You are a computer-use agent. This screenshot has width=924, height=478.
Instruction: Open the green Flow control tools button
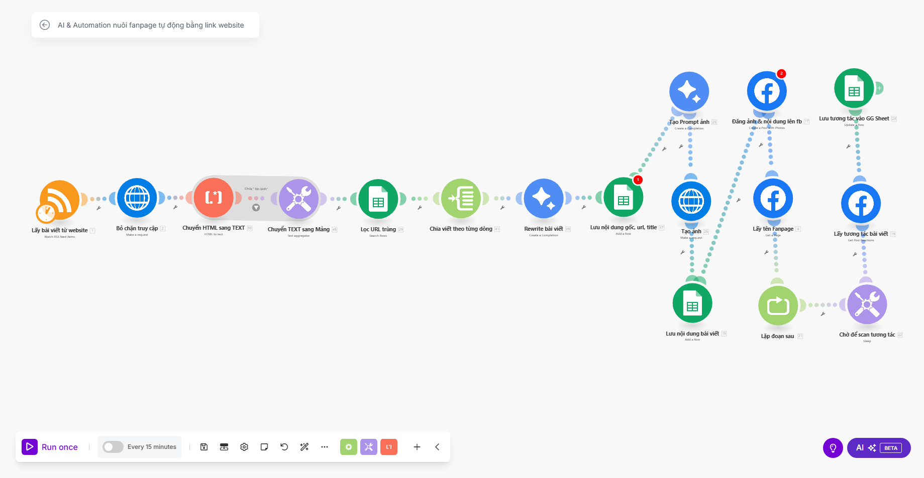click(349, 447)
